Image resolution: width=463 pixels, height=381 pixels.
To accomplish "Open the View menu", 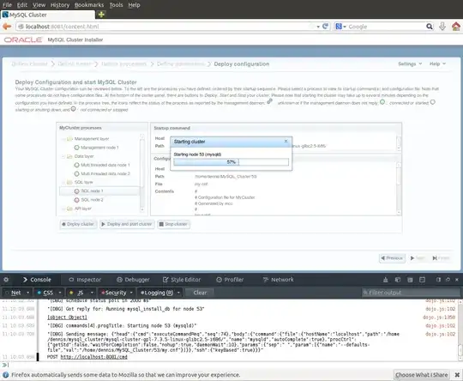I will [39, 5].
